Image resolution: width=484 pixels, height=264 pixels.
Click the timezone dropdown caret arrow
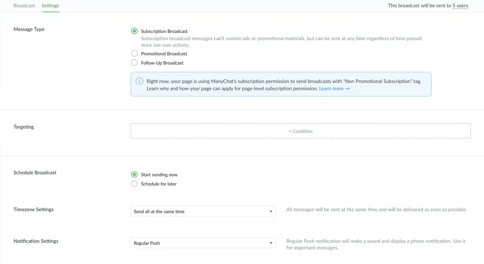click(x=271, y=211)
